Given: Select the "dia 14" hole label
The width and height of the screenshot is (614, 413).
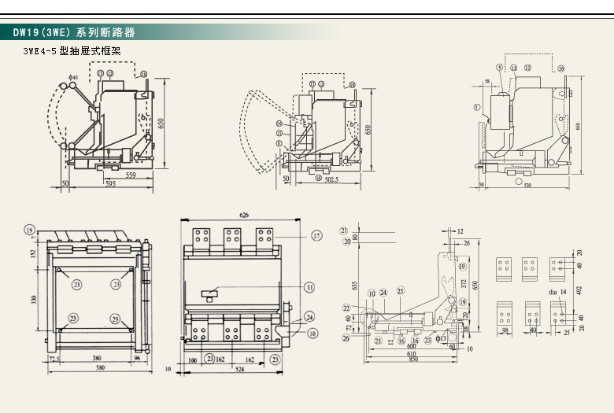Looking at the screenshot, I should (x=557, y=292).
